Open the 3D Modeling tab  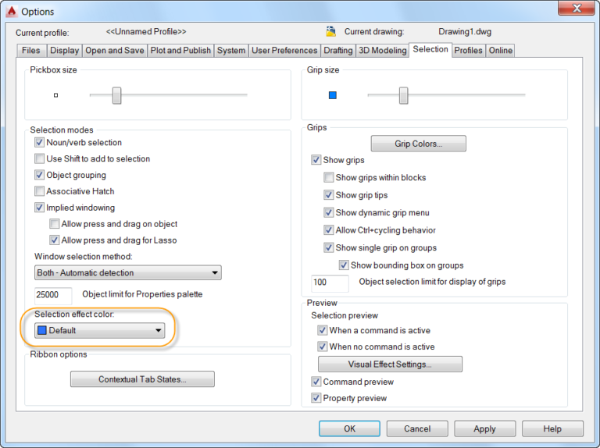pyautogui.click(x=382, y=51)
